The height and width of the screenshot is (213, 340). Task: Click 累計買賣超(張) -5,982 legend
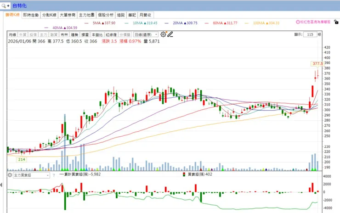click(x=80, y=174)
